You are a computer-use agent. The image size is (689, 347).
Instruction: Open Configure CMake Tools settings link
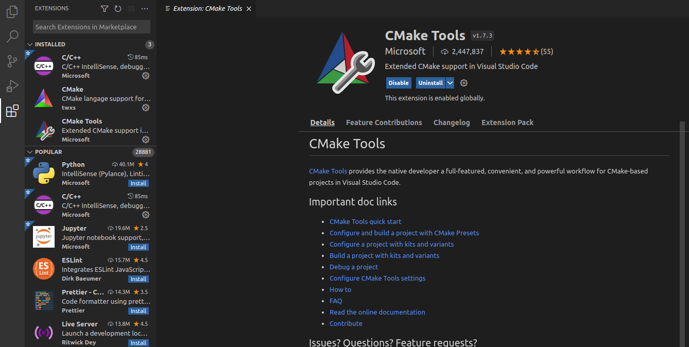pos(377,278)
